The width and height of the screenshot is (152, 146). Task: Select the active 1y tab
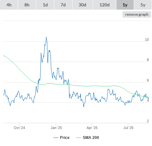click(x=125, y=5)
